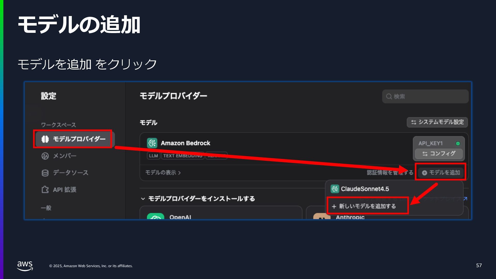Screen dimensions: 496x279
Task: Click the モデルプロバイダー brain icon in sidebar
Action: 45,139
